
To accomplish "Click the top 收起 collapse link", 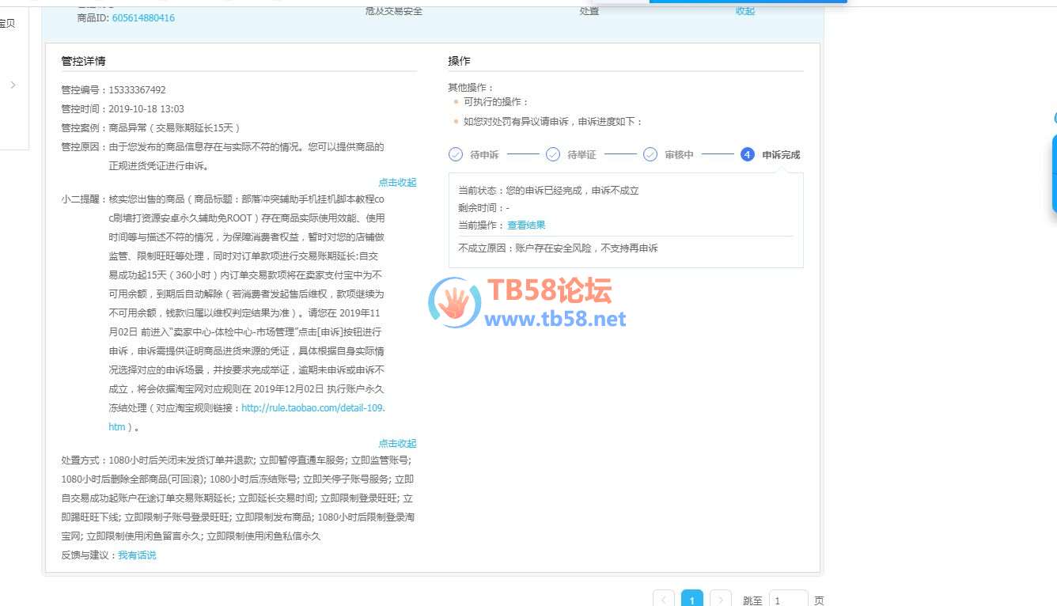I will [x=744, y=11].
